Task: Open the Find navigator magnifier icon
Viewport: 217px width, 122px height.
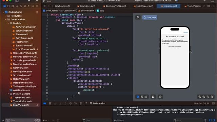Action: [17, 6]
